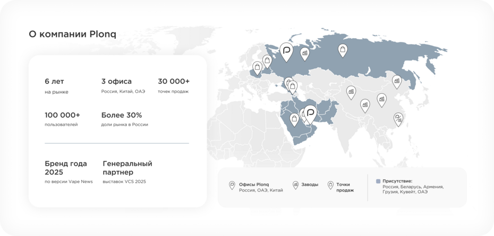Click the large Plonq office pin in Russia
The width and height of the screenshot is (494, 236).
click(286, 52)
